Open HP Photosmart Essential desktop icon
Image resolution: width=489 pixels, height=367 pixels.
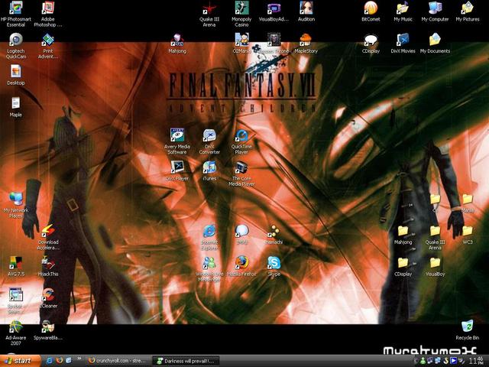tap(15, 14)
